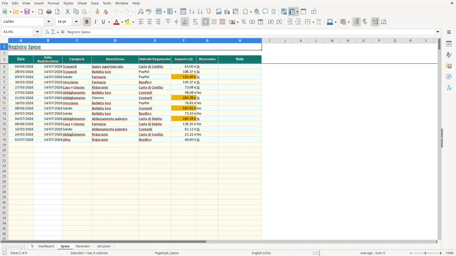Screen dimensions: 456x256
Task: Click Format as Percent icon
Action: tap(244, 22)
